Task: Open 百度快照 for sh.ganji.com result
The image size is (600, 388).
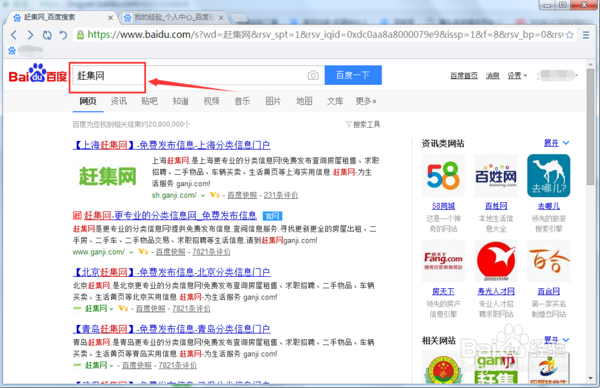Action: [242, 195]
